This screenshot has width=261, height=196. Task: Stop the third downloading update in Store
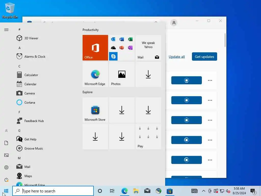[186, 120]
